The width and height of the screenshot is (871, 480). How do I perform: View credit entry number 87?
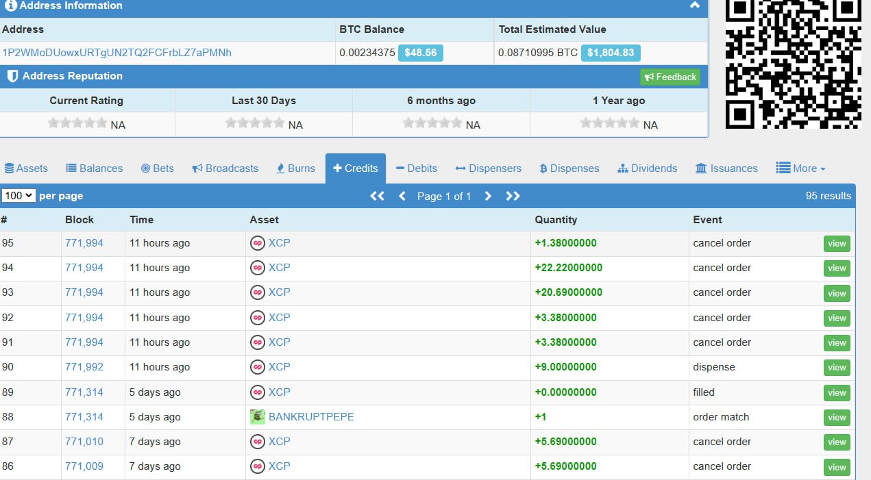(x=837, y=442)
